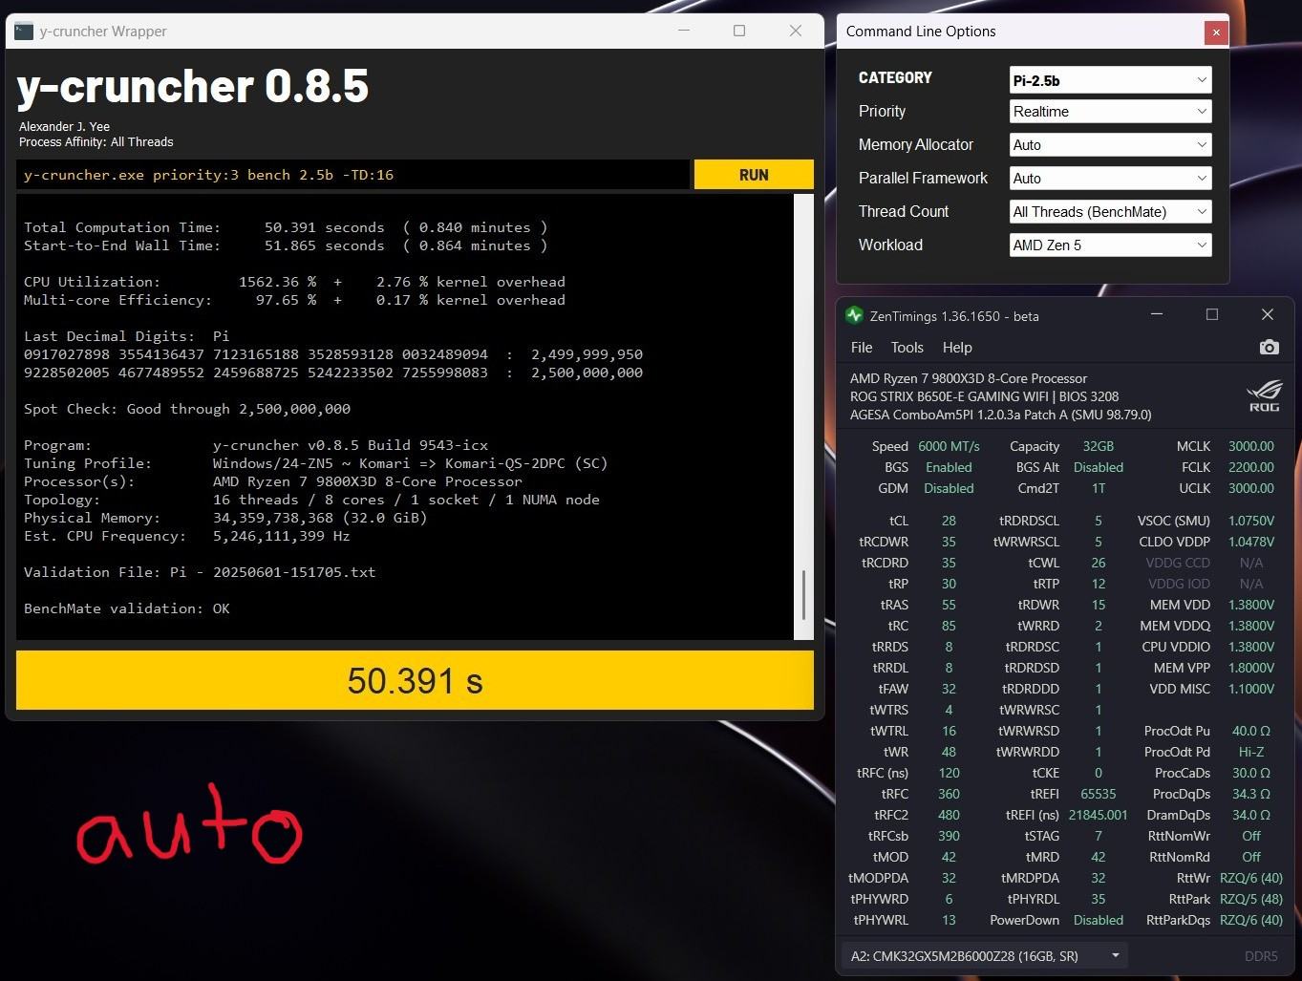The width and height of the screenshot is (1302, 981).
Task: Click the GDM Disabled status
Action: pyautogui.click(x=949, y=488)
